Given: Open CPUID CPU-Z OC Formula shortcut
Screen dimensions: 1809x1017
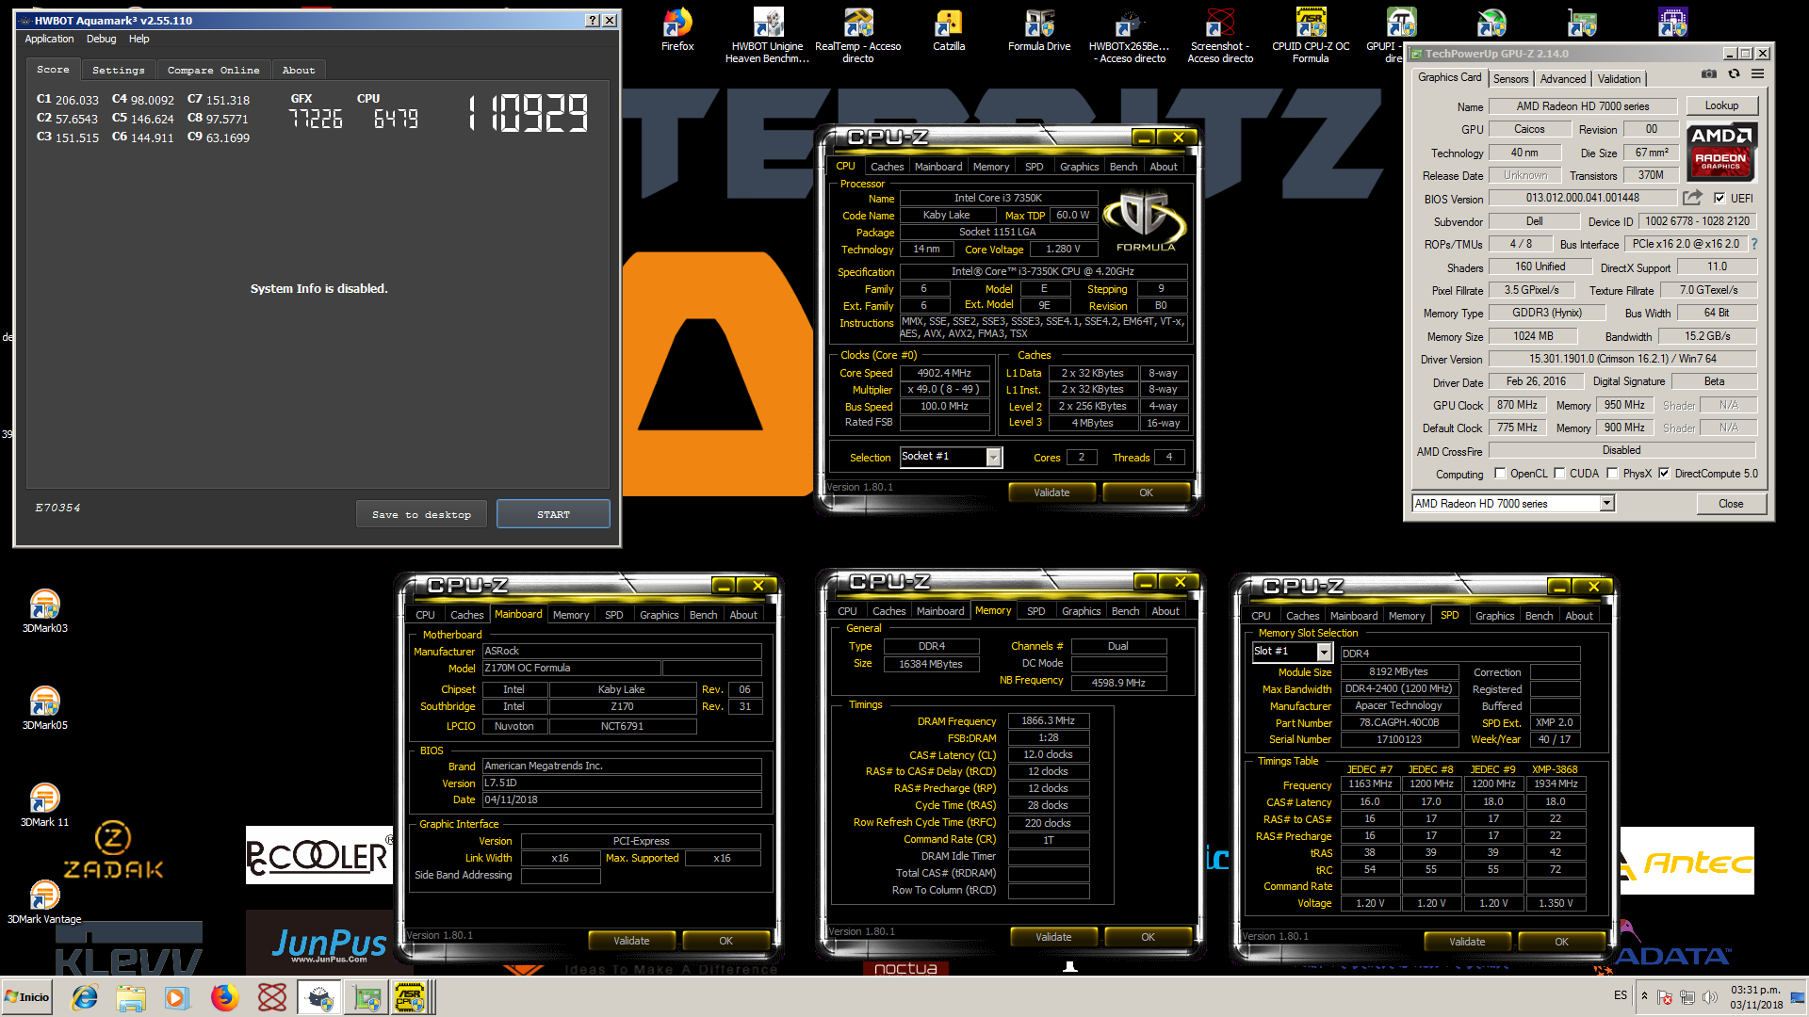Looking at the screenshot, I should click(1311, 35).
